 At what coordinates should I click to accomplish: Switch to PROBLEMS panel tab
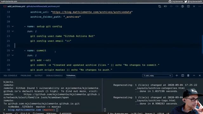[26, 75]
